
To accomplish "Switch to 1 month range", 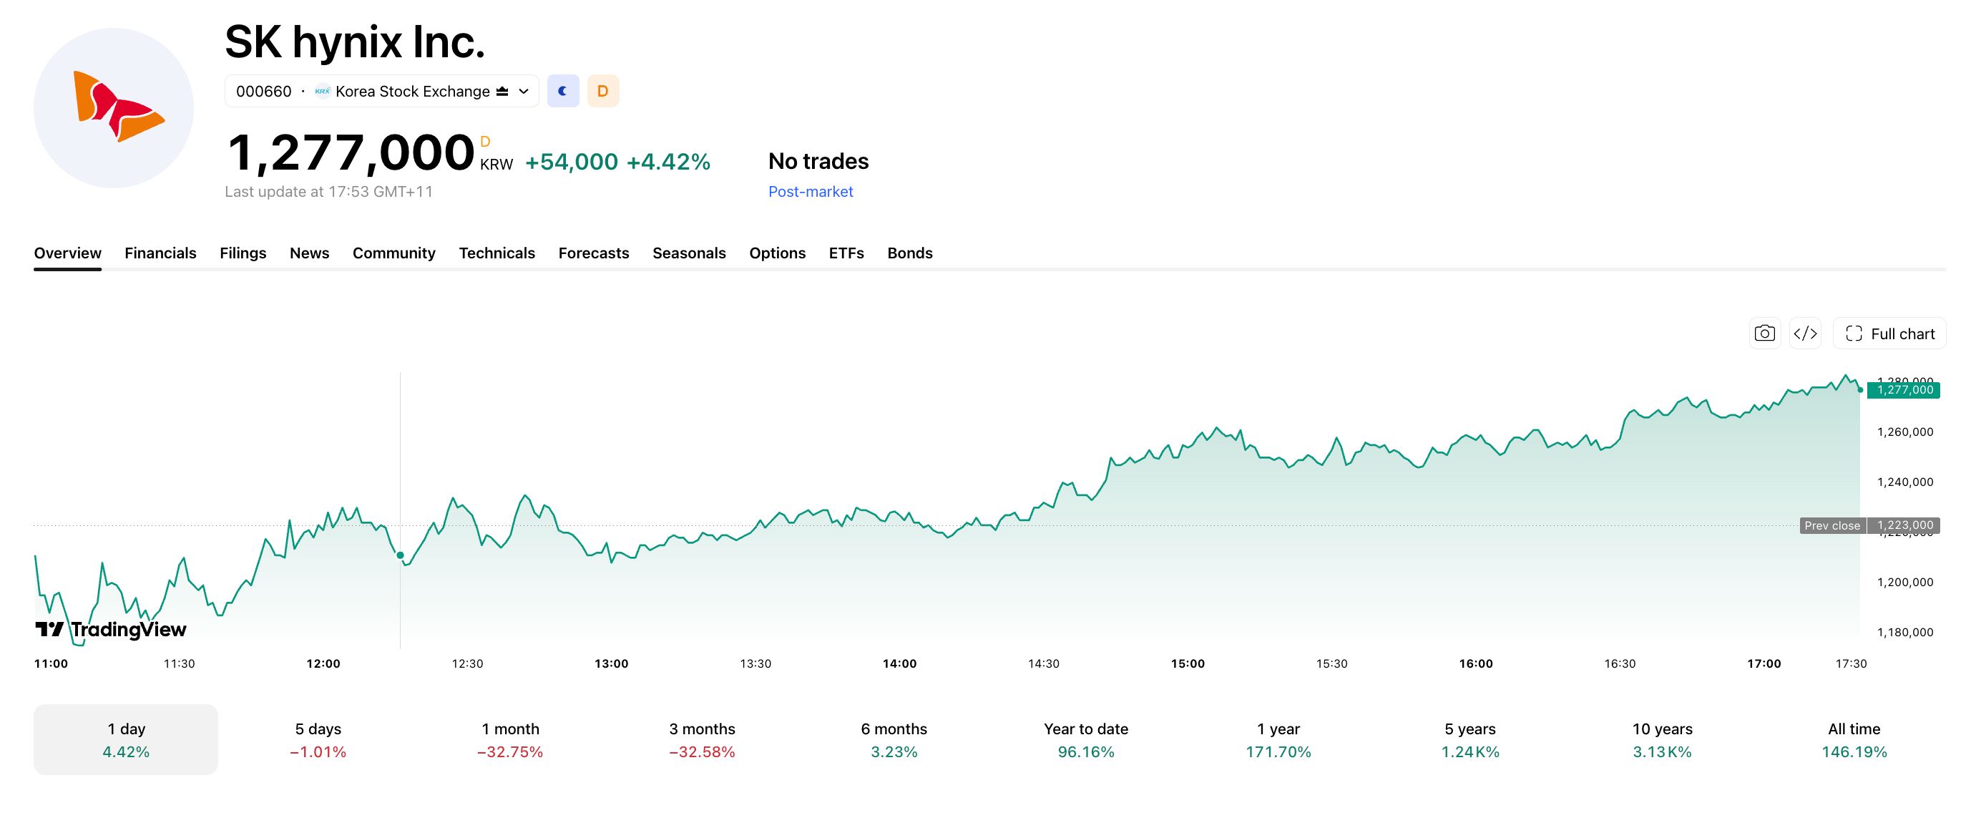I will tap(510, 739).
